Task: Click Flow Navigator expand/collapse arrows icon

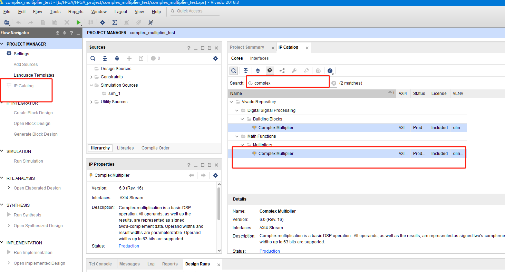Action: pos(65,33)
